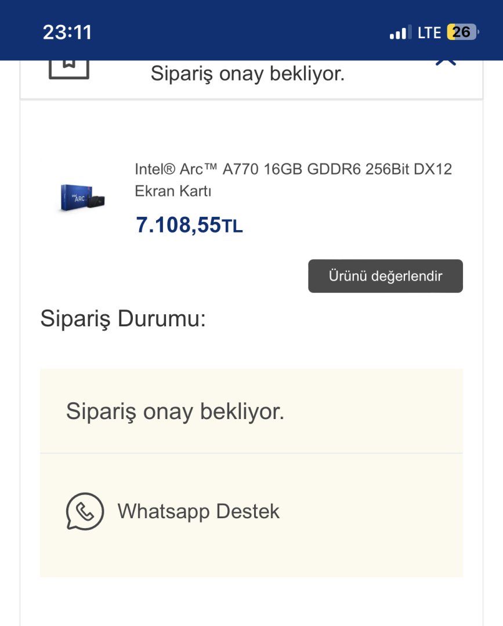Tap the blue Intel Arc box in thumbnail
The image size is (503, 626).
click(76, 197)
